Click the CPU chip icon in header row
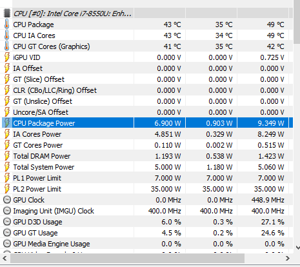Screen dimensions: 300x267 (7, 13)
